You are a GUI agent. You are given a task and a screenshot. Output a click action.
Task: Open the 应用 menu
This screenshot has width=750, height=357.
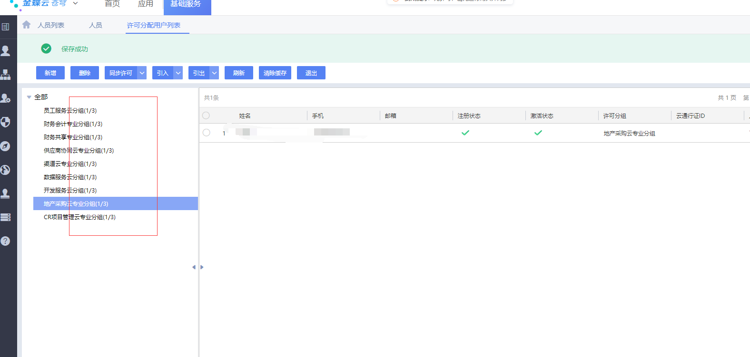[146, 4]
